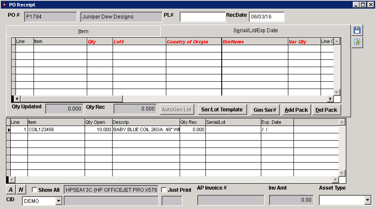This screenshot has width=376, height=209.
Task: Expand the Asset Type dropdown
Action: point(367,200)
